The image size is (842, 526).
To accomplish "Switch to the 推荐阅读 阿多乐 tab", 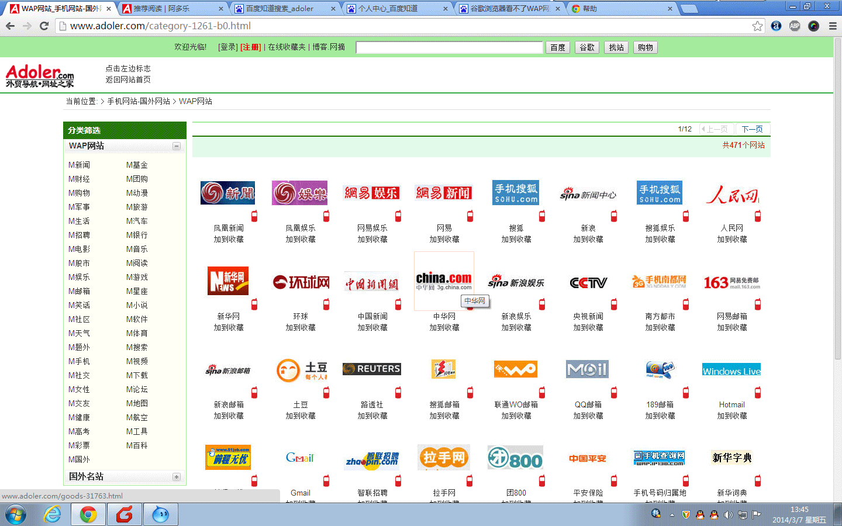I will [x=170, y=9].
